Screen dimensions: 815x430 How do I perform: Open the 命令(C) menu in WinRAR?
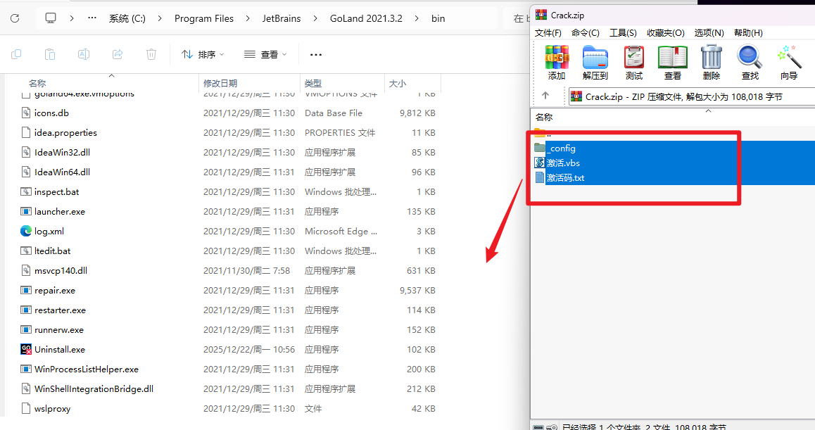(586, 33)
